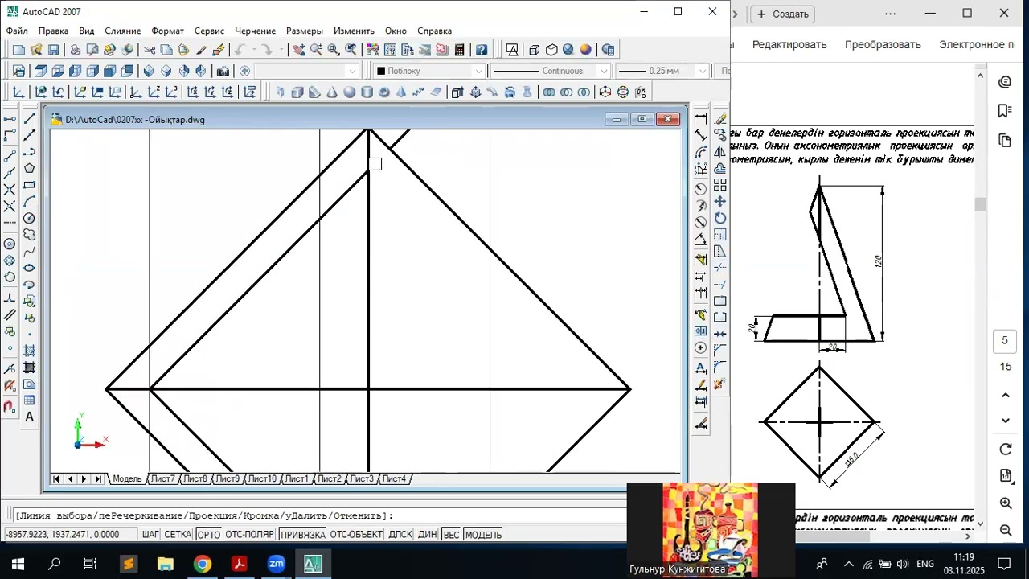Select the Move modify tool

click(719, 201)
